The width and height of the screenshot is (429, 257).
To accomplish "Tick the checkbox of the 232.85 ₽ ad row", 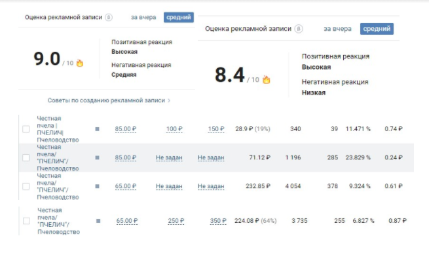I will [26, 186].
